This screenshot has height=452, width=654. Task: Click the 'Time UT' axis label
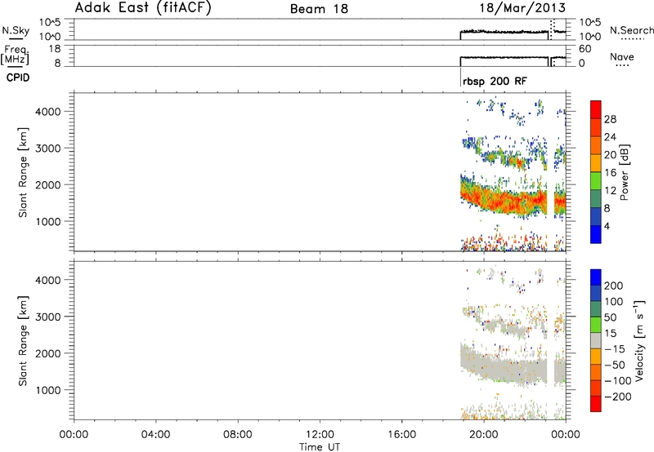[320, 447]
